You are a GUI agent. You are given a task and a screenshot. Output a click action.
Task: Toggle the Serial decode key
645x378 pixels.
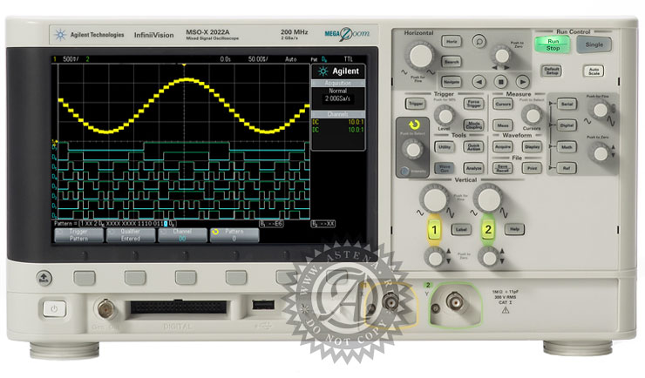tap(567, 104)
